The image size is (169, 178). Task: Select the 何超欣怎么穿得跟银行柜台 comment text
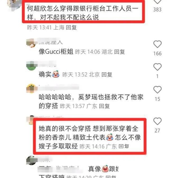click(x=83, y=13)
